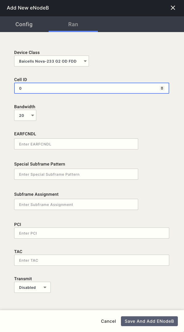The height and width of the screenshot is (332, 184).
Task: Click the PCI input field
Action: [91, 233]
